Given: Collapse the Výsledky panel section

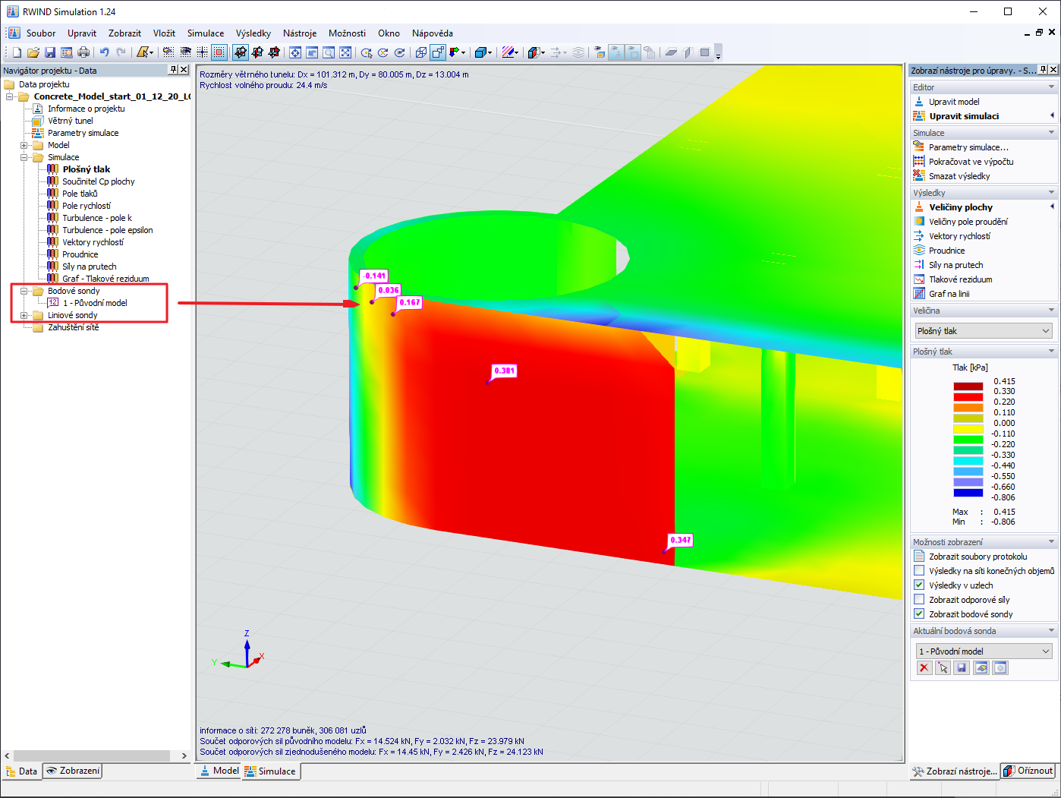Looking at the screenshot, I should [x=1051, y=193].
